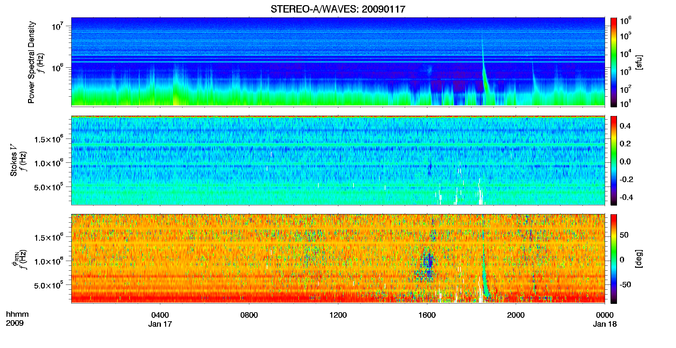Click the Jan 18 date label
Image resolution: width=676 pixels, height=348 pixels.
point(605,324)
